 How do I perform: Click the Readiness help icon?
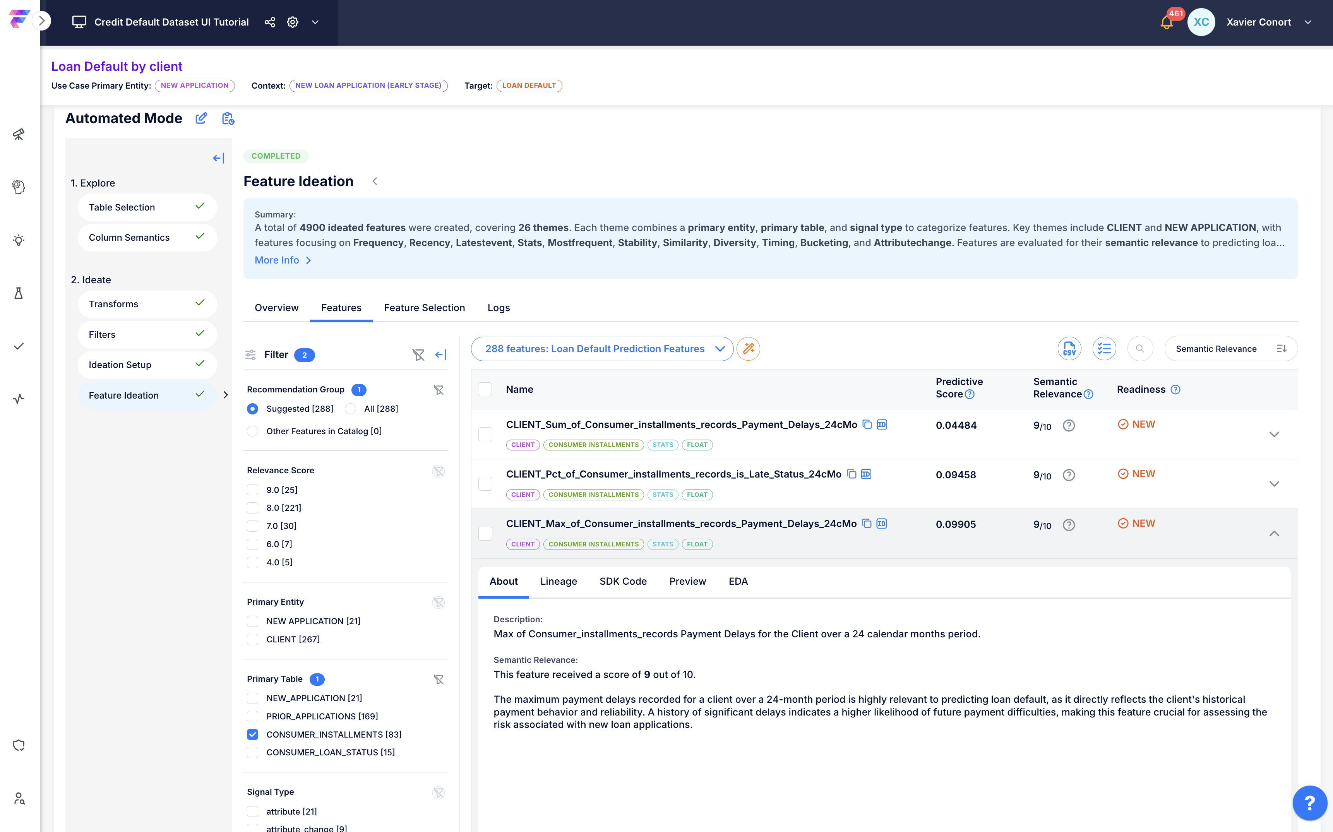pyautogui.click(x=1175, y=390)
